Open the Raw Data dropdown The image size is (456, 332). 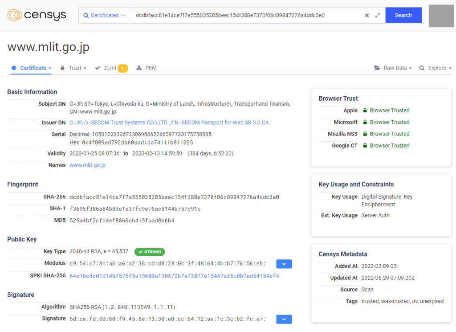click(393, 68)
